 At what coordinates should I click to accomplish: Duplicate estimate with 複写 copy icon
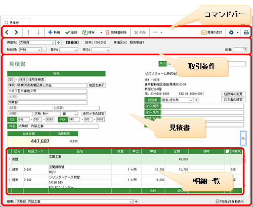coord(85,32)
